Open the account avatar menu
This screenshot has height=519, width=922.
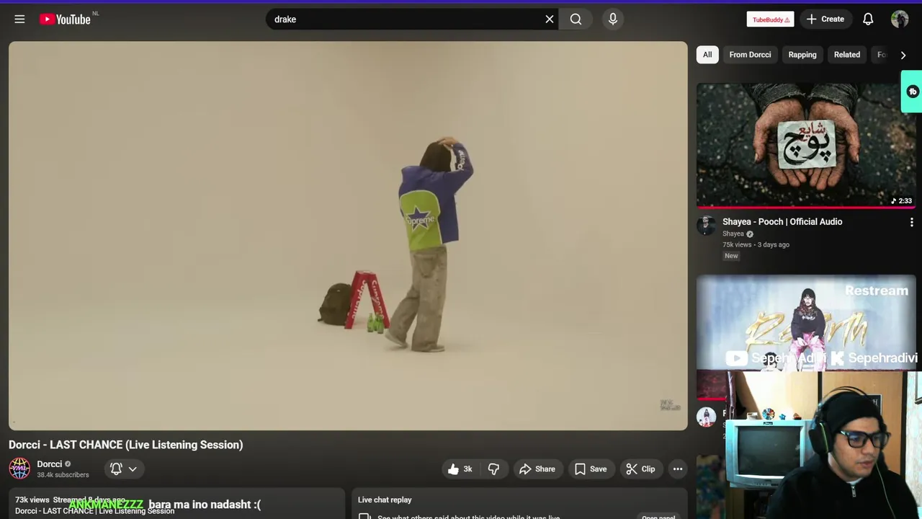point(900,19)
